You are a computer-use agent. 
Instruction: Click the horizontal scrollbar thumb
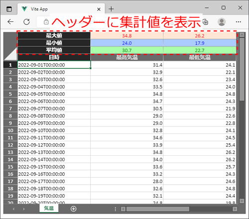tap(158, 209)
